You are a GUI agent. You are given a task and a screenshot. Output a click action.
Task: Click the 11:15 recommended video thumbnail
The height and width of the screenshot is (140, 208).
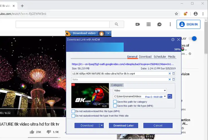tap(136, 137)
